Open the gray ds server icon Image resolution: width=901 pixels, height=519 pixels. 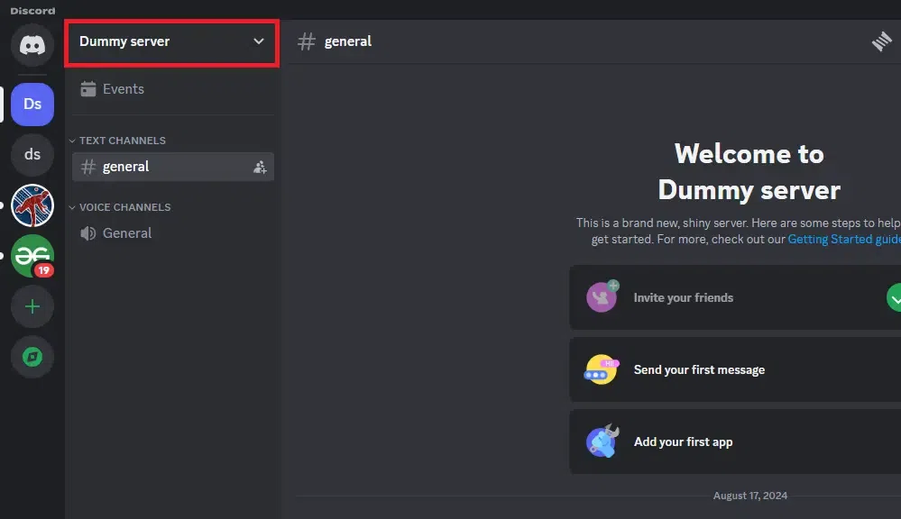pyautogui.click(x=32, y=154)
